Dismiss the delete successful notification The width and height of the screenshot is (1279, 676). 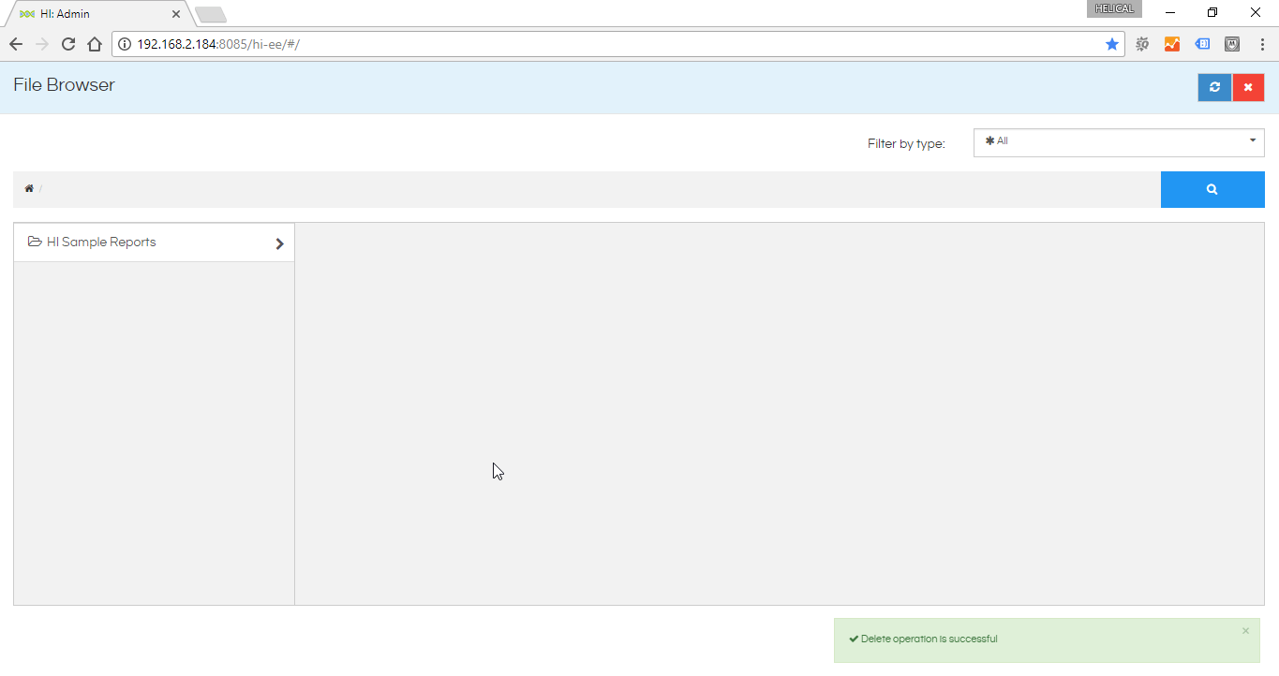click(x=1245, y=631)
